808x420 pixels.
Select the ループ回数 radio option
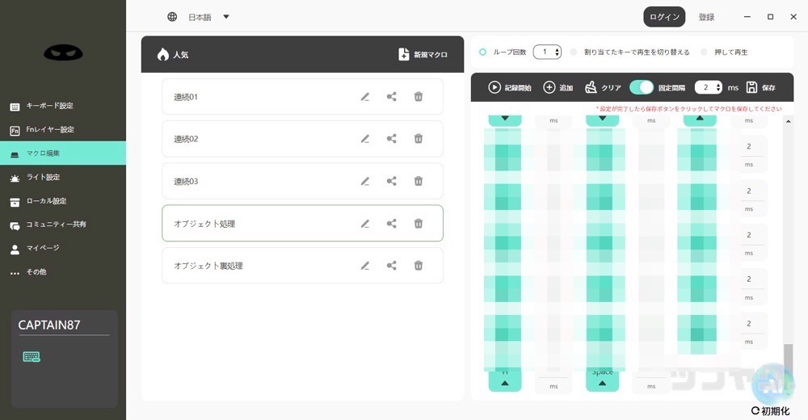(483, 52)
